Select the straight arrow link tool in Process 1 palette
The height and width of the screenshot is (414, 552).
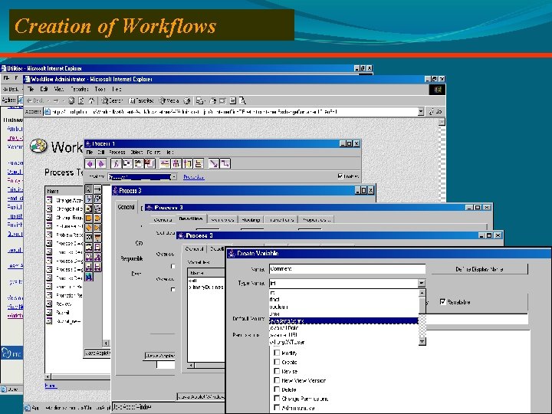[97, 189]
